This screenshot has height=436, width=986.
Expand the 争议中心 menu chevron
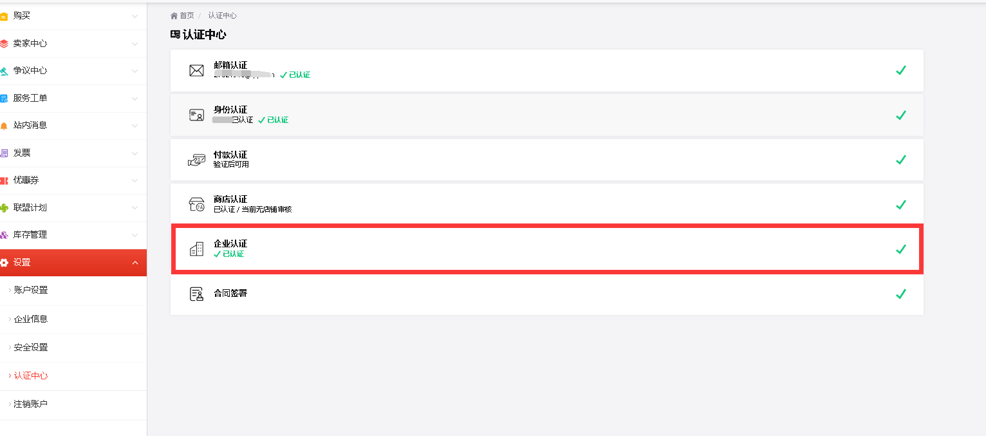tap(135, 71)
